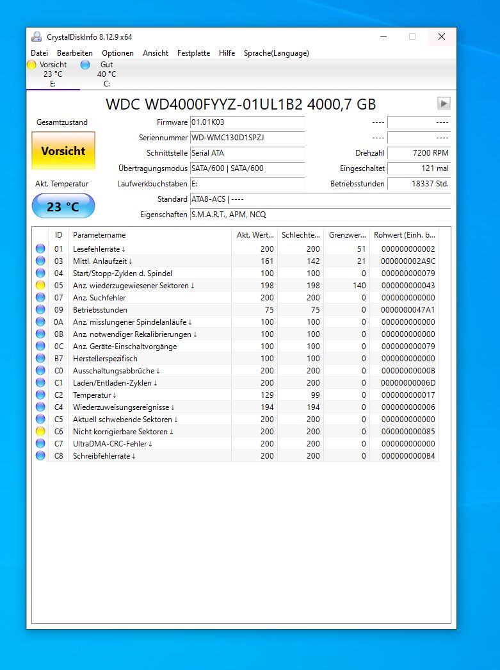The height and width of the screenshot is (670, 500).
Task: Click the status icon for Schreibfehlerrate
Action: (40, 455)
